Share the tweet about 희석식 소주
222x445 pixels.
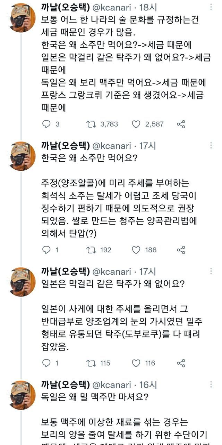[x=181, y=250]
